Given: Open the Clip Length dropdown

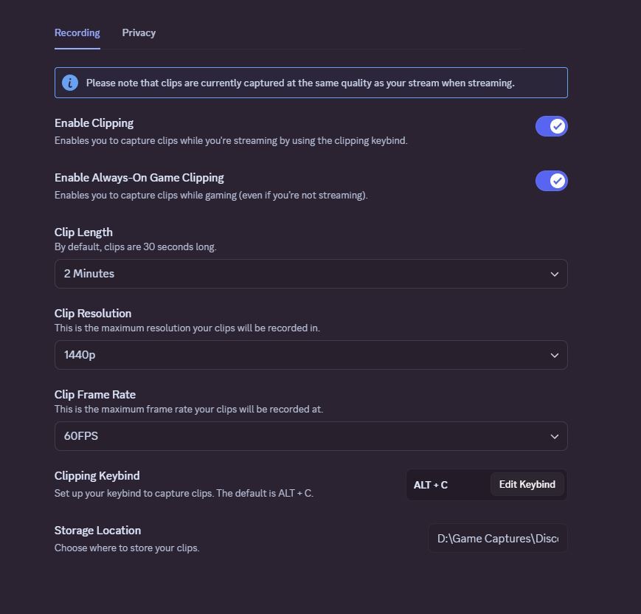Looking at the screenshot, I should tap(311, 274).
